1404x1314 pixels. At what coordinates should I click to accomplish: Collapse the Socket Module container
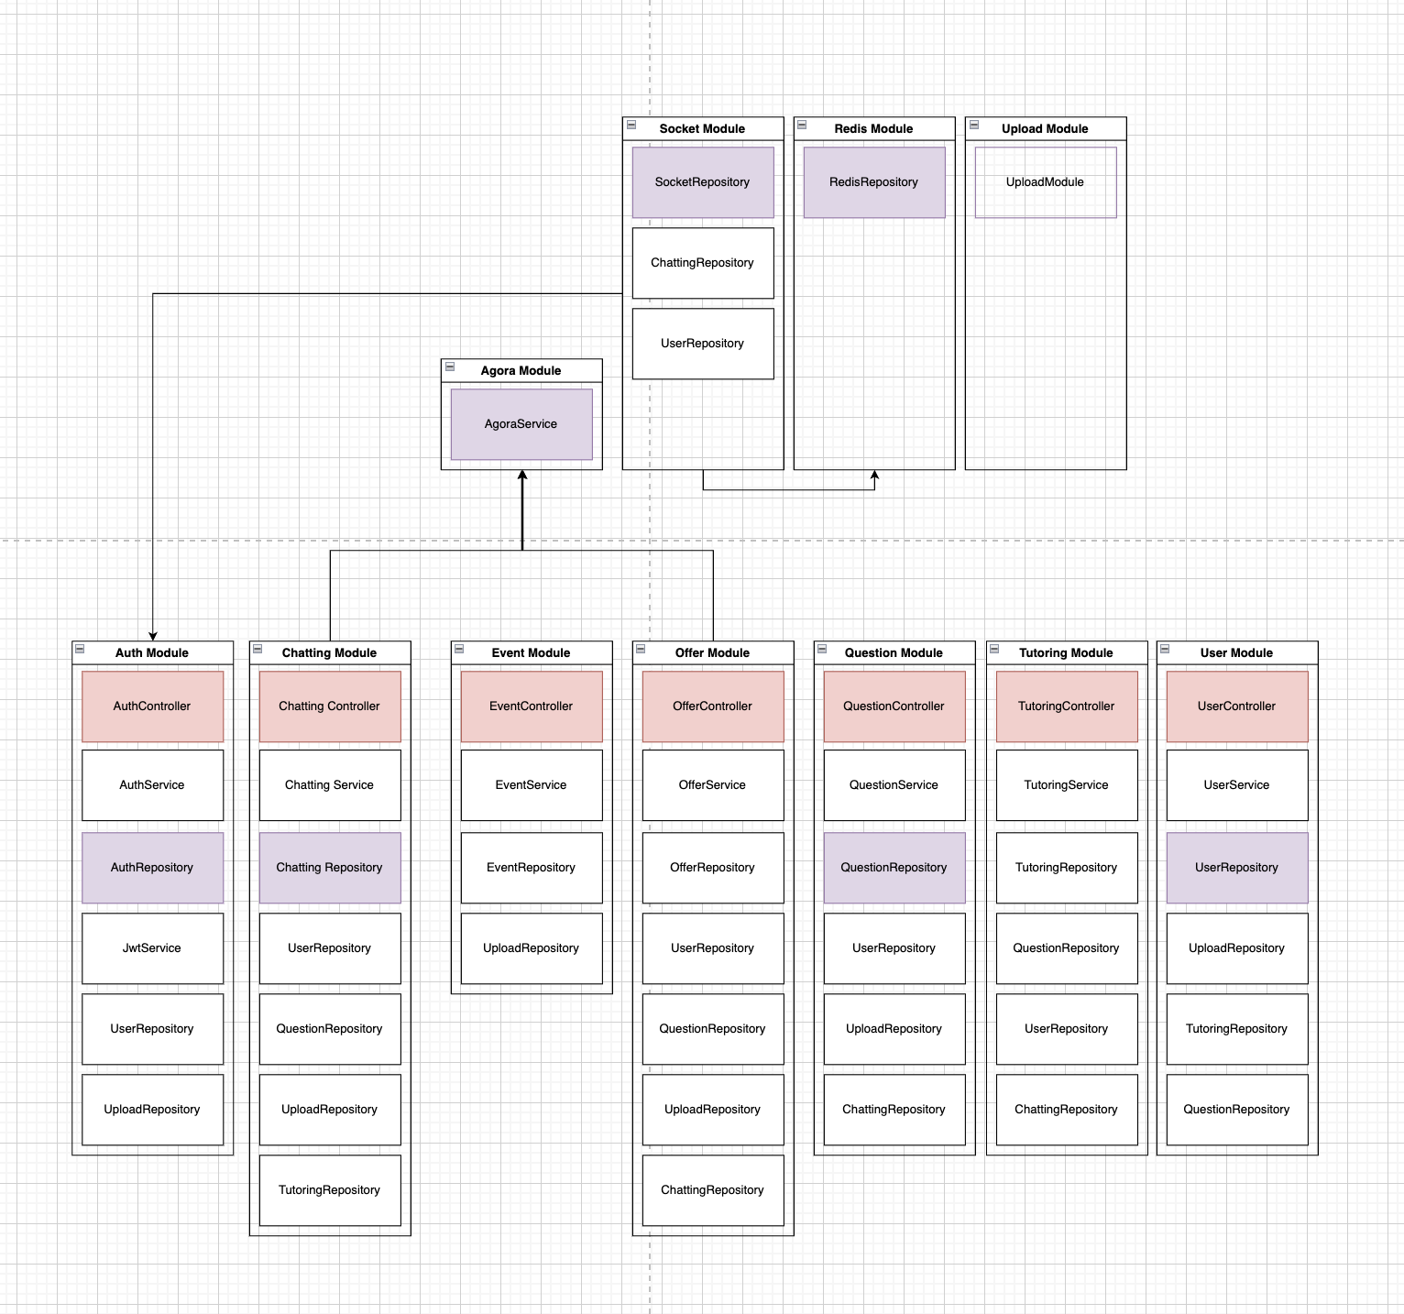click(631, 125)
